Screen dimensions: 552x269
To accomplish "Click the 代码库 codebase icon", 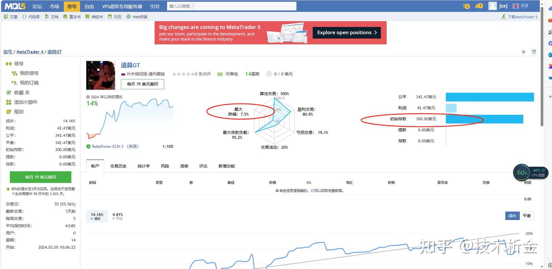I will (25, 17).
